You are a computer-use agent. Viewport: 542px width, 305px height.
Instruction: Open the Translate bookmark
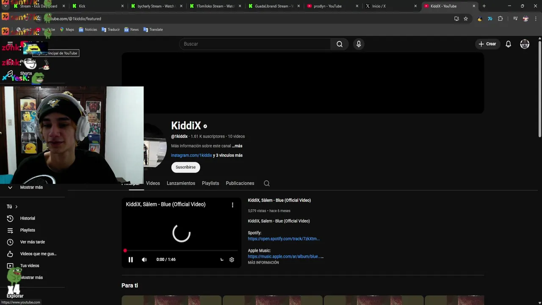coord(153,30)
